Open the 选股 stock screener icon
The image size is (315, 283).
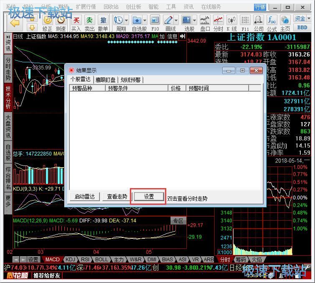(x=186, y=20)
